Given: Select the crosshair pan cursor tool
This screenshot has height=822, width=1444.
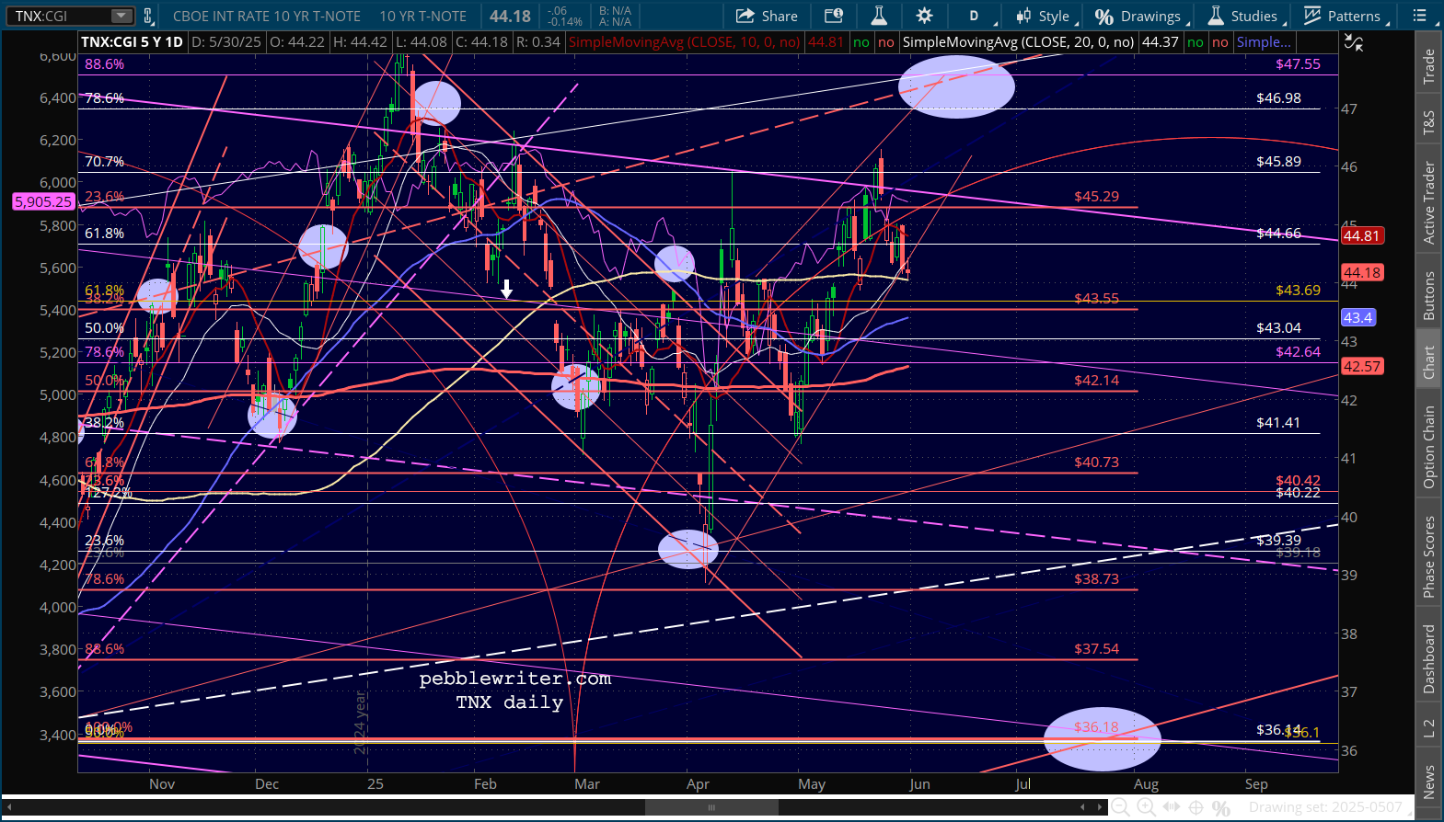Looking at the screenshot, I should point(1196,807).
